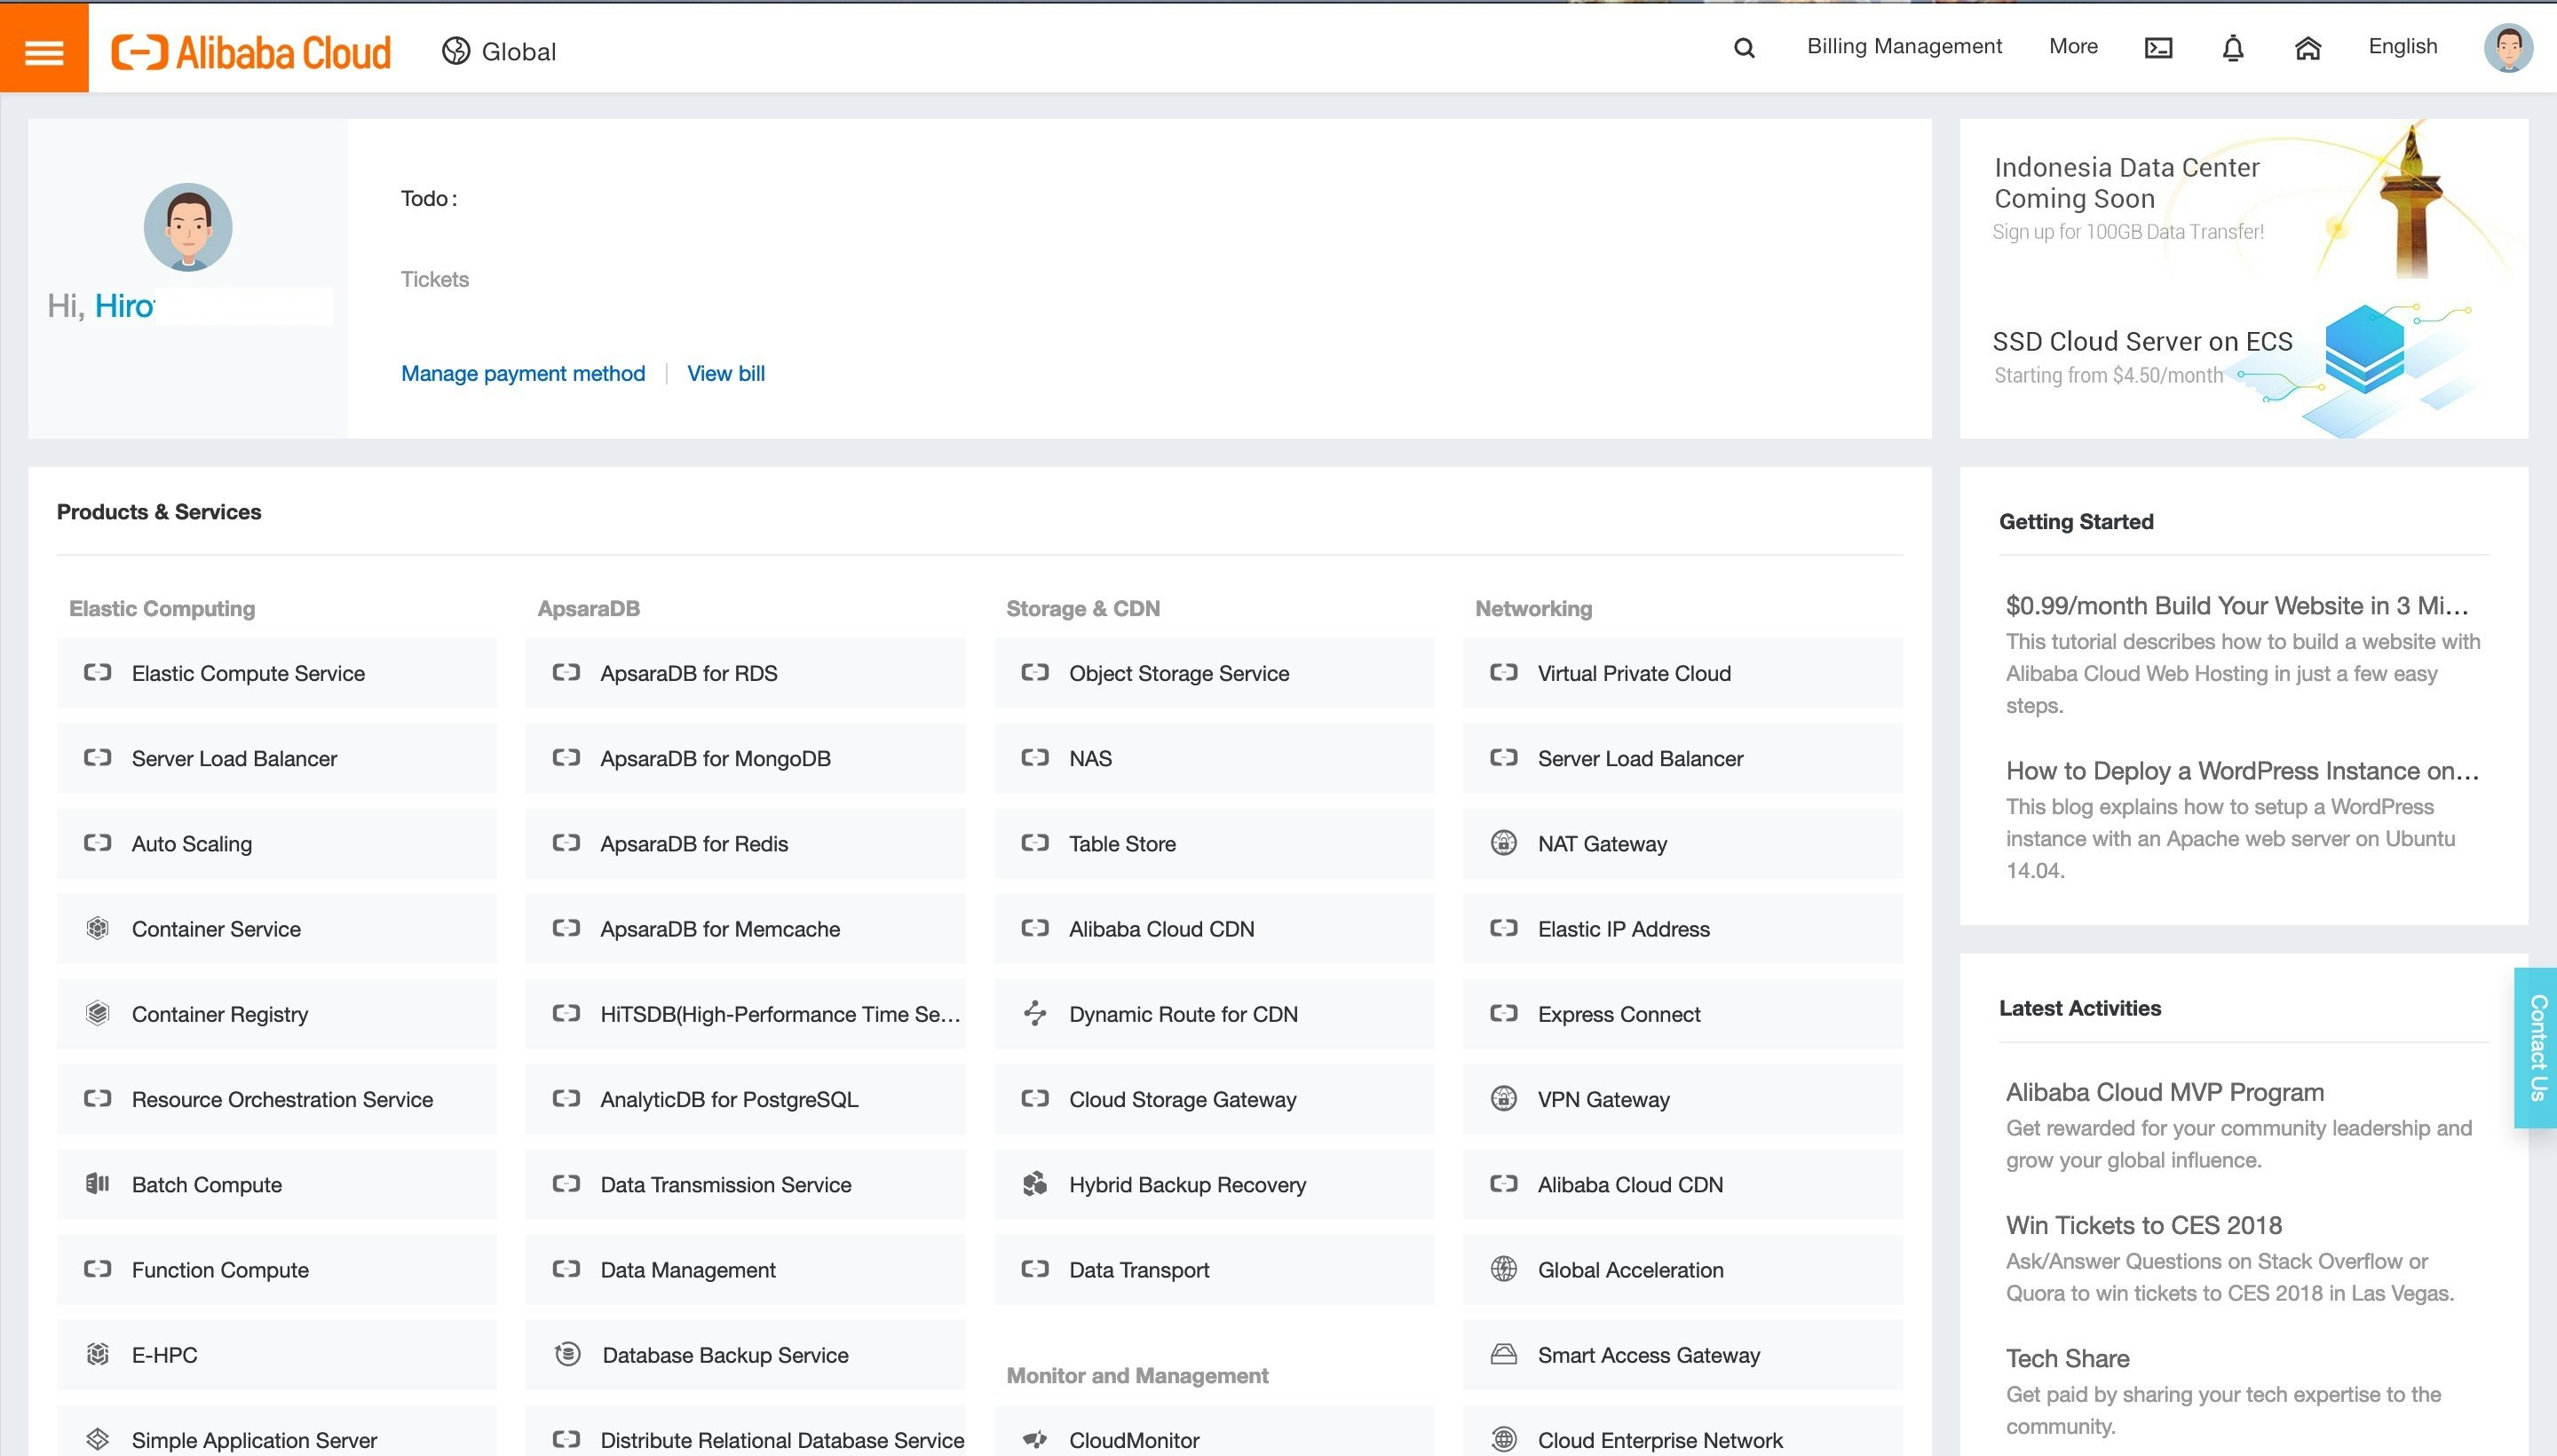Open Table Store service

point(1214,843)
